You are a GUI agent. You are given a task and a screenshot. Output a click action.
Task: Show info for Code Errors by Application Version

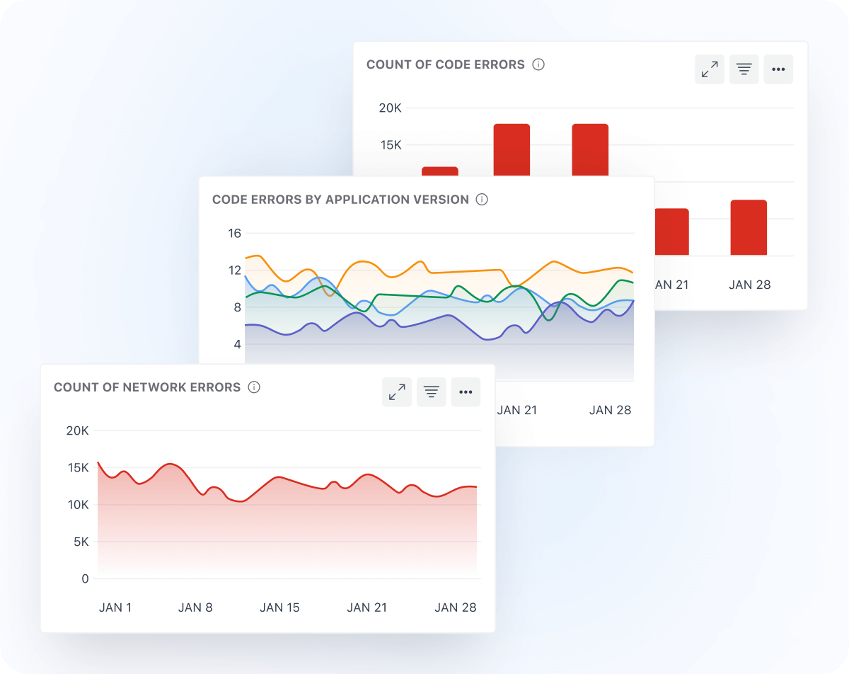tap(482, 200)
